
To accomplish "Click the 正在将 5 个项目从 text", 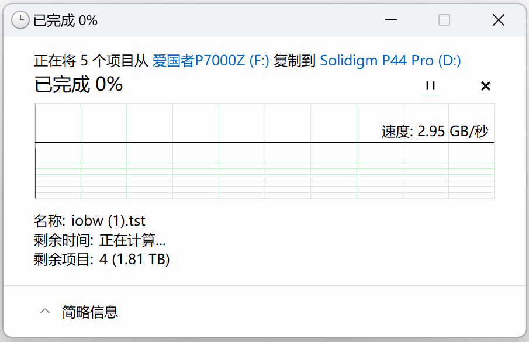I will (x=91, y=60).
